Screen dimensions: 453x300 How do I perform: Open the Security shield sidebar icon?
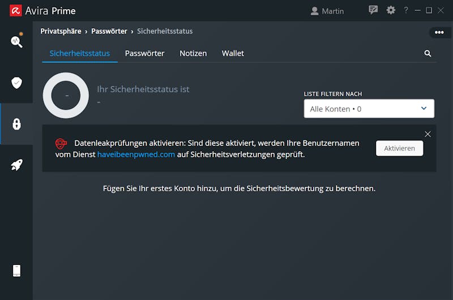coord(16,83)
